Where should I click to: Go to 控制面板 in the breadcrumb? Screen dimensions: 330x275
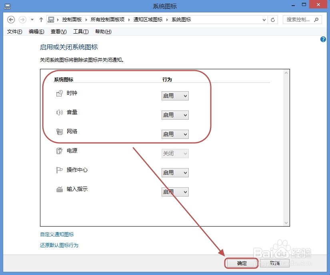pos(72,20)
